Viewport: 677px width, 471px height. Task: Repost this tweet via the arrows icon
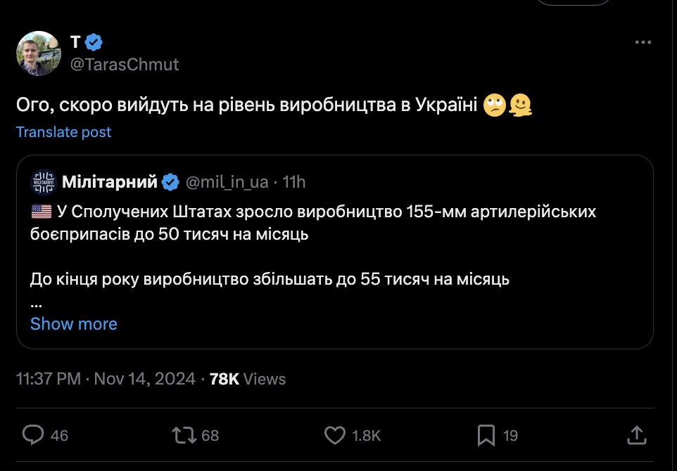(184, 435)
